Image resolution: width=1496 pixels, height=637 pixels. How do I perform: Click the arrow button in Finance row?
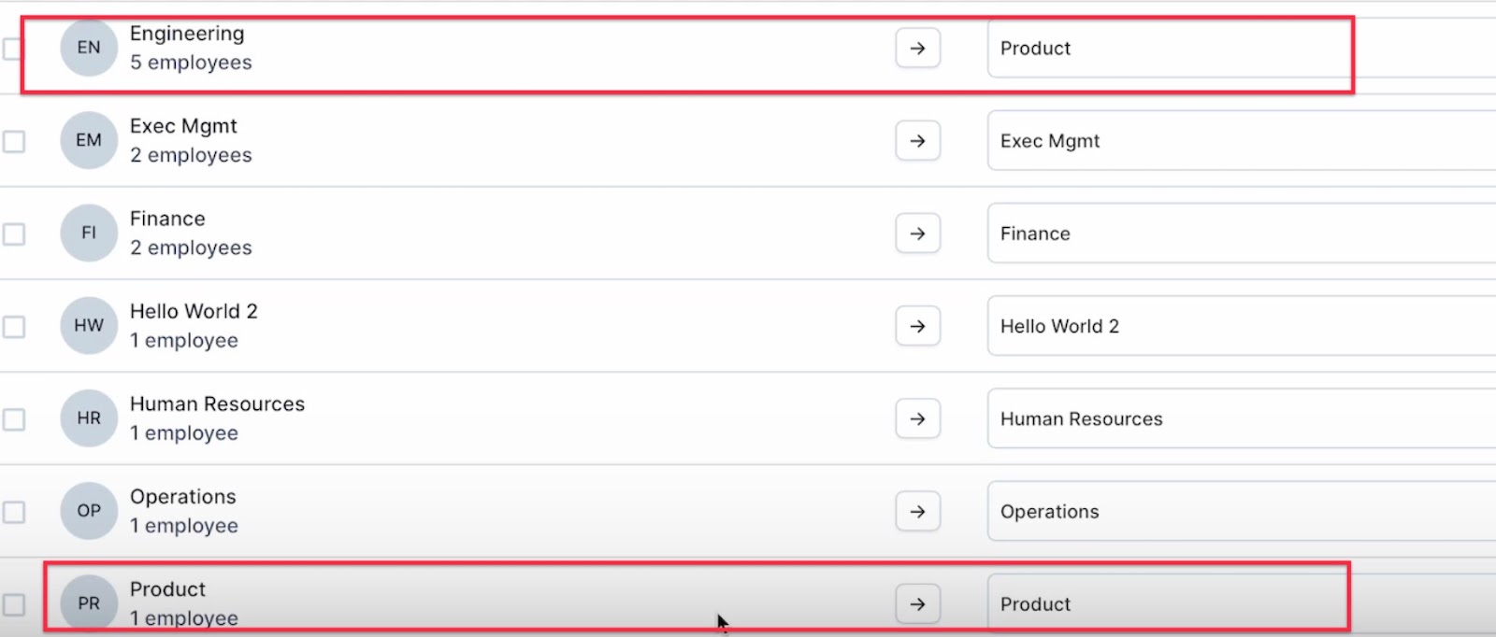917,234
